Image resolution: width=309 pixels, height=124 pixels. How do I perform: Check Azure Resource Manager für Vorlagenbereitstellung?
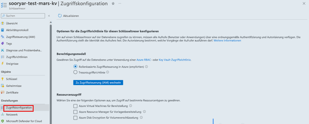75,112
